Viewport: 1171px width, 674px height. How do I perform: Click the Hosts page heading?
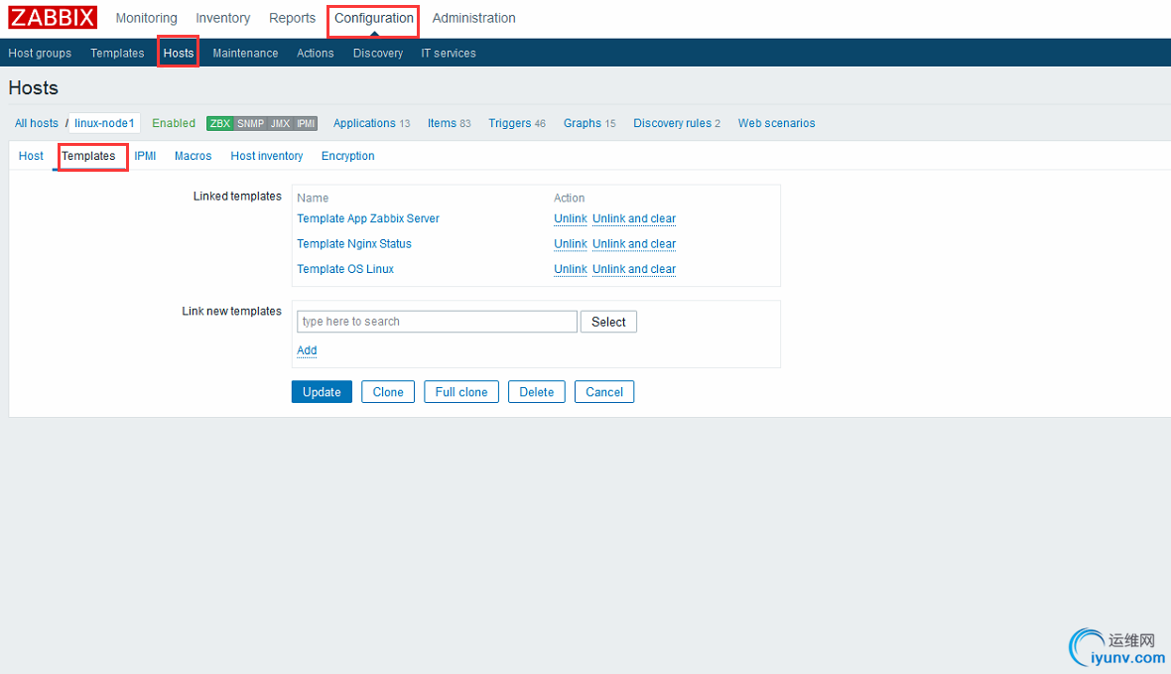tap(34, 87)
